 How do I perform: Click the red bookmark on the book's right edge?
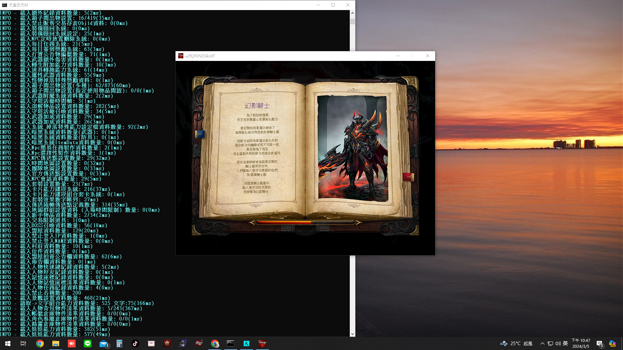pos(408,177)
